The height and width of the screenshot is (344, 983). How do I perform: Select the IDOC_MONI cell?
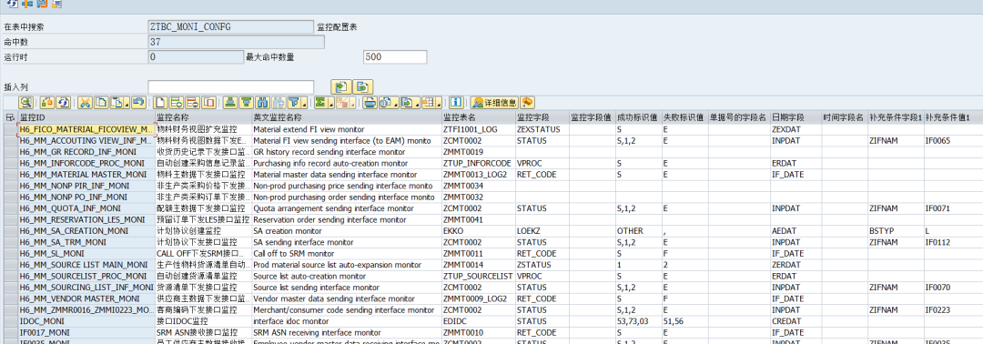(x=86, y=321)
